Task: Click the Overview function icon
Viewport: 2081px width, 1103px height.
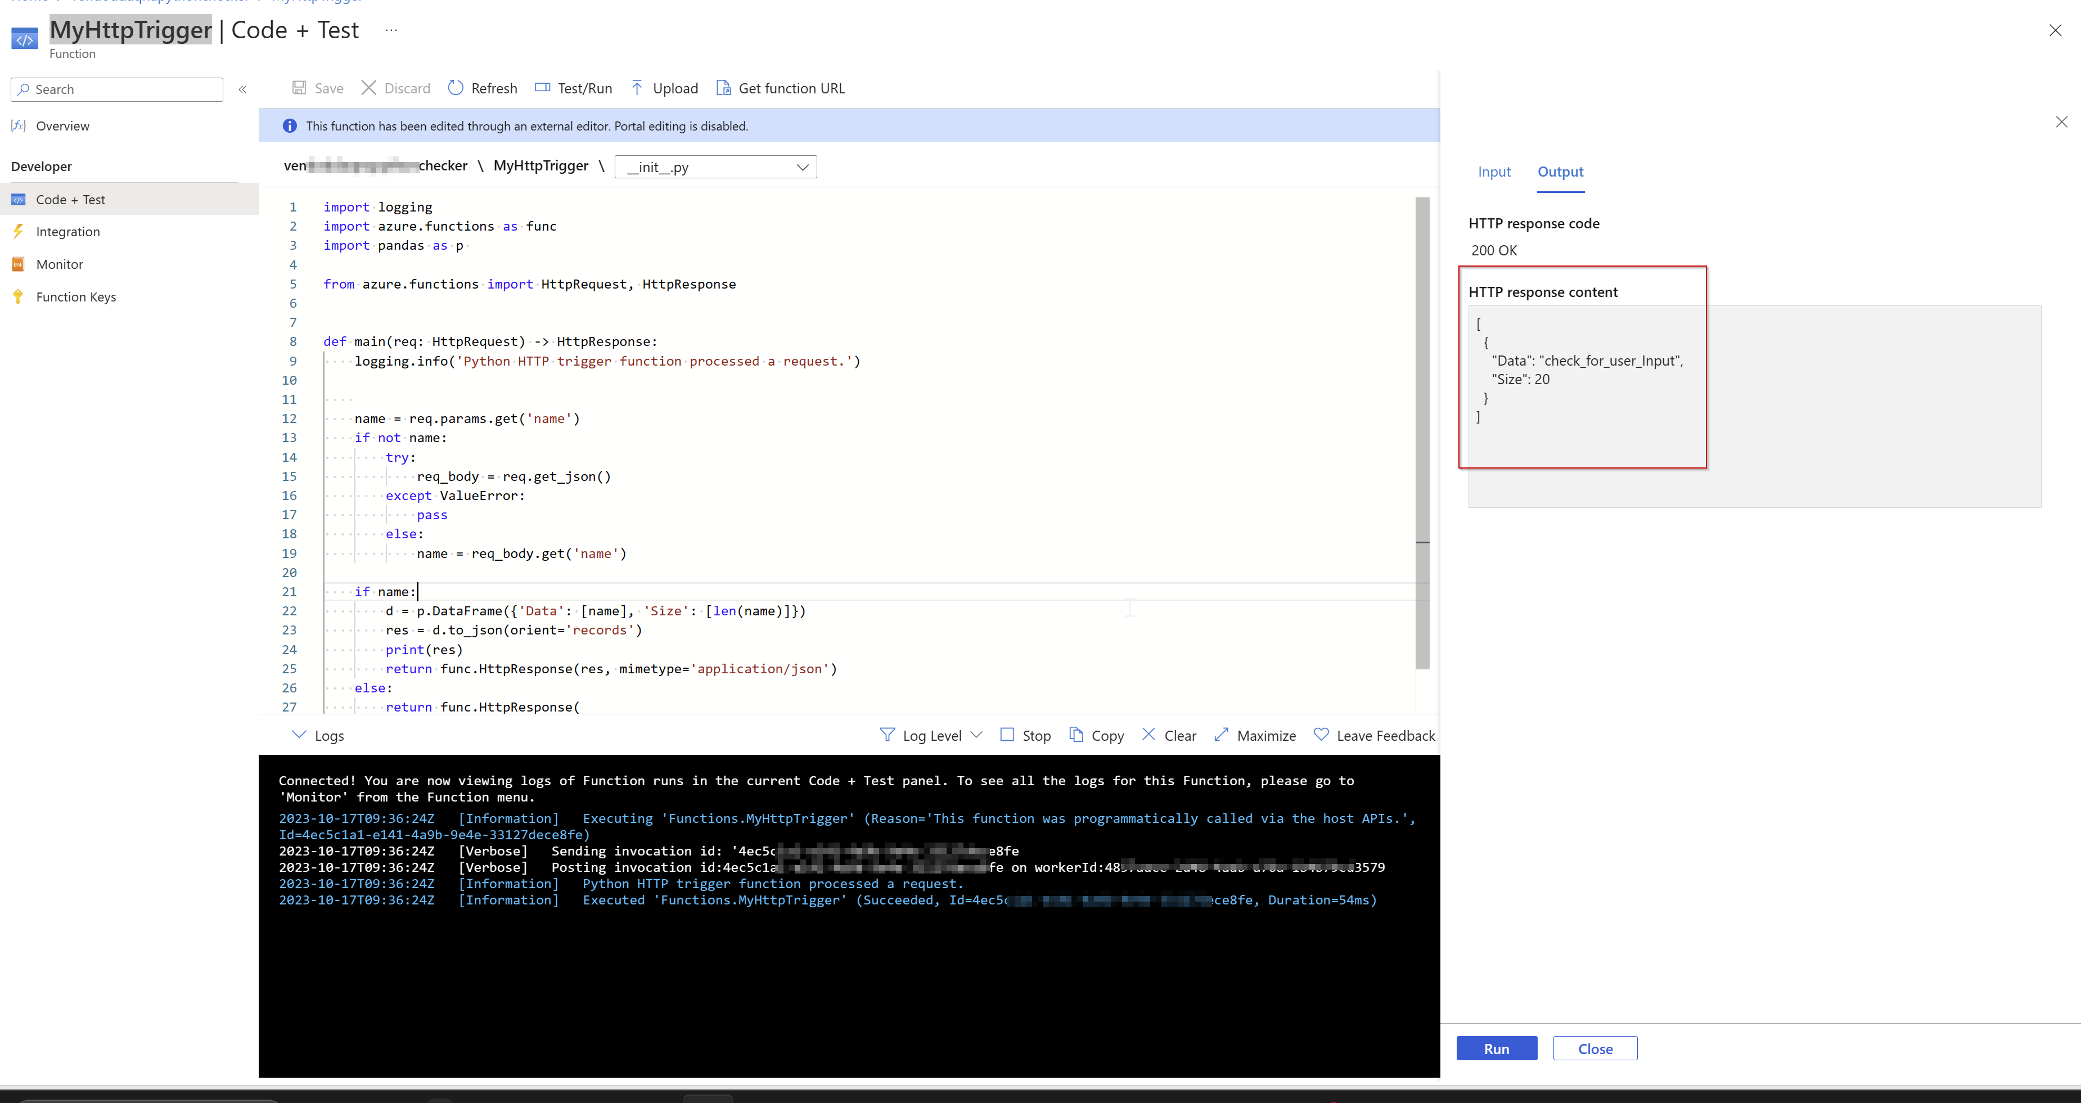Action: (18, 126)
